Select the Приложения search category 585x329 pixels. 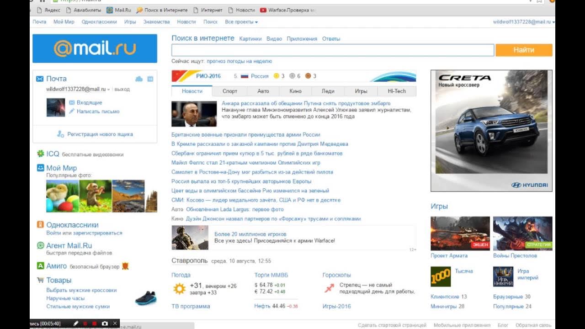coord(302,39)
